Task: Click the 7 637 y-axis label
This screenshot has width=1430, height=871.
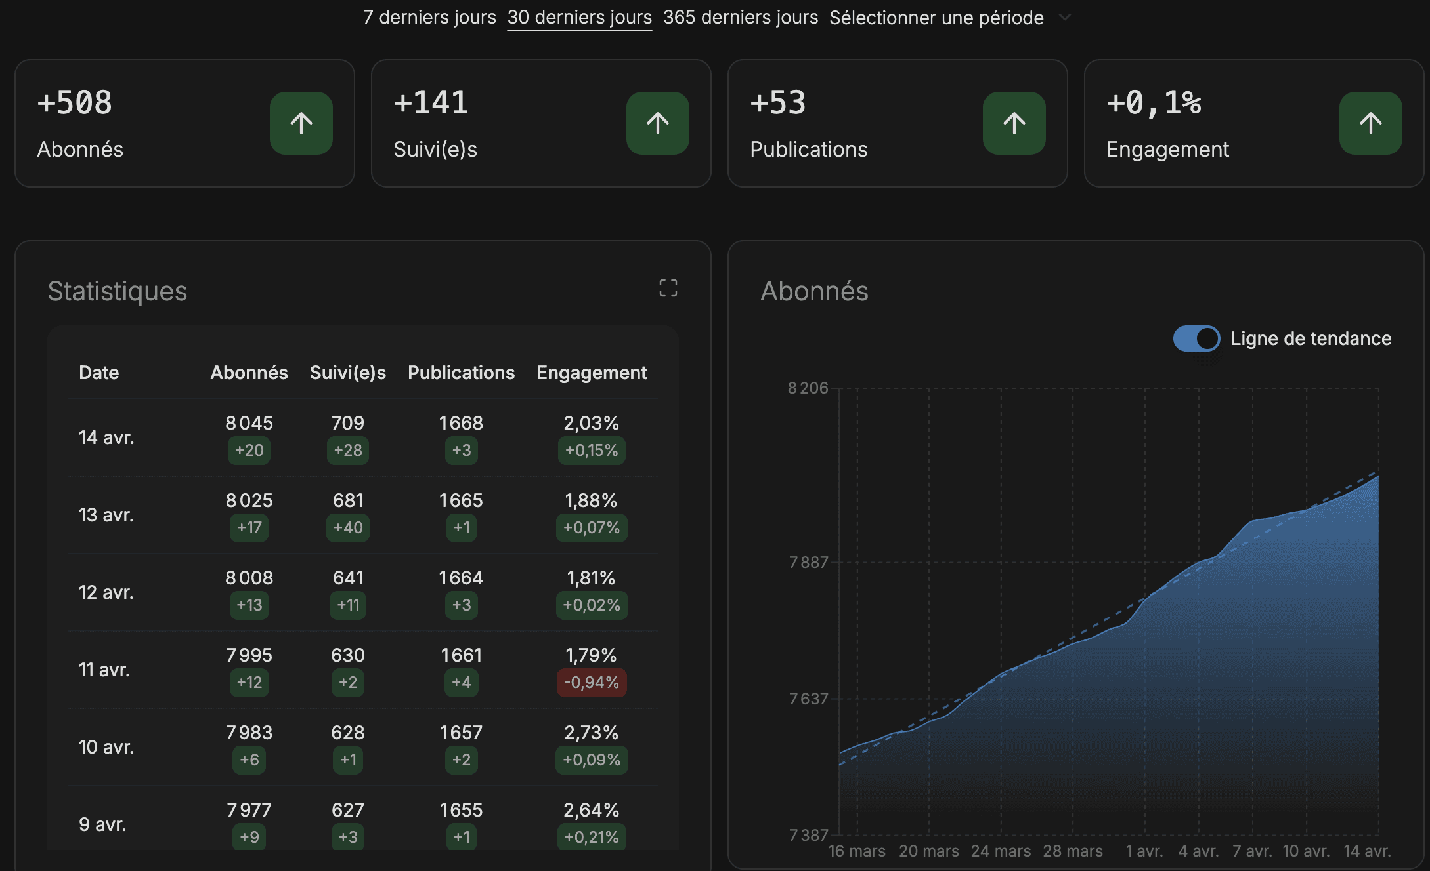Action: tap(809, 699)
